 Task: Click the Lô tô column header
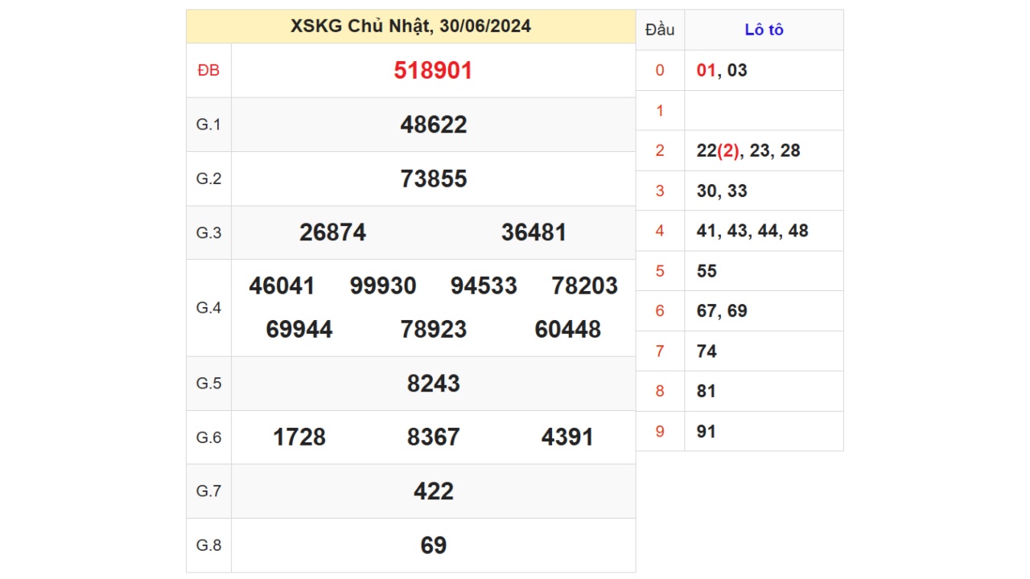pyautogui.click(x=764, y=30)
